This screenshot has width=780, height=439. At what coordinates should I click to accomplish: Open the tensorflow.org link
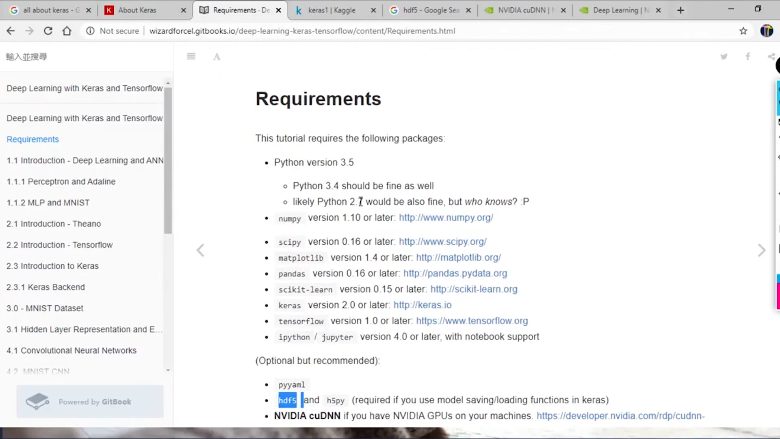[472, 321]
